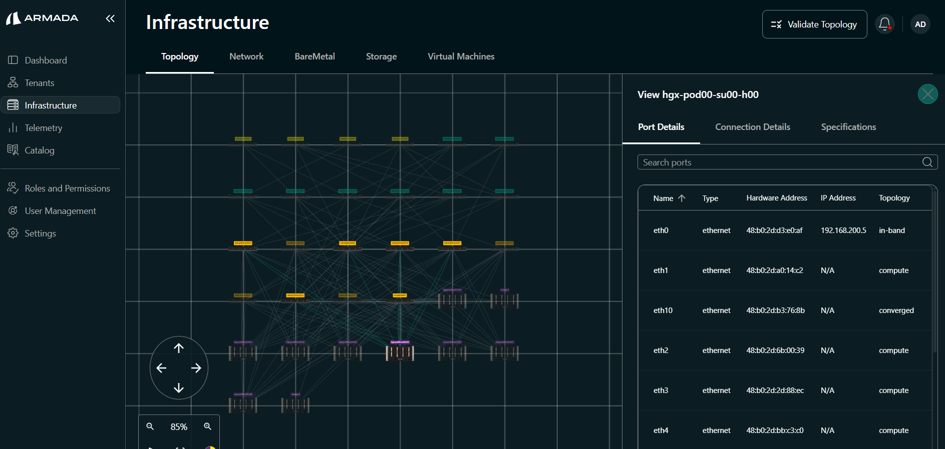Pan topology right with the right arrow
The image size is (945, 449).
(196, 368)
